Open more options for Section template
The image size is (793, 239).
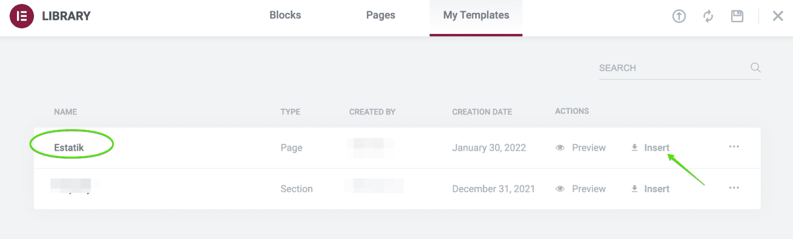734,188
